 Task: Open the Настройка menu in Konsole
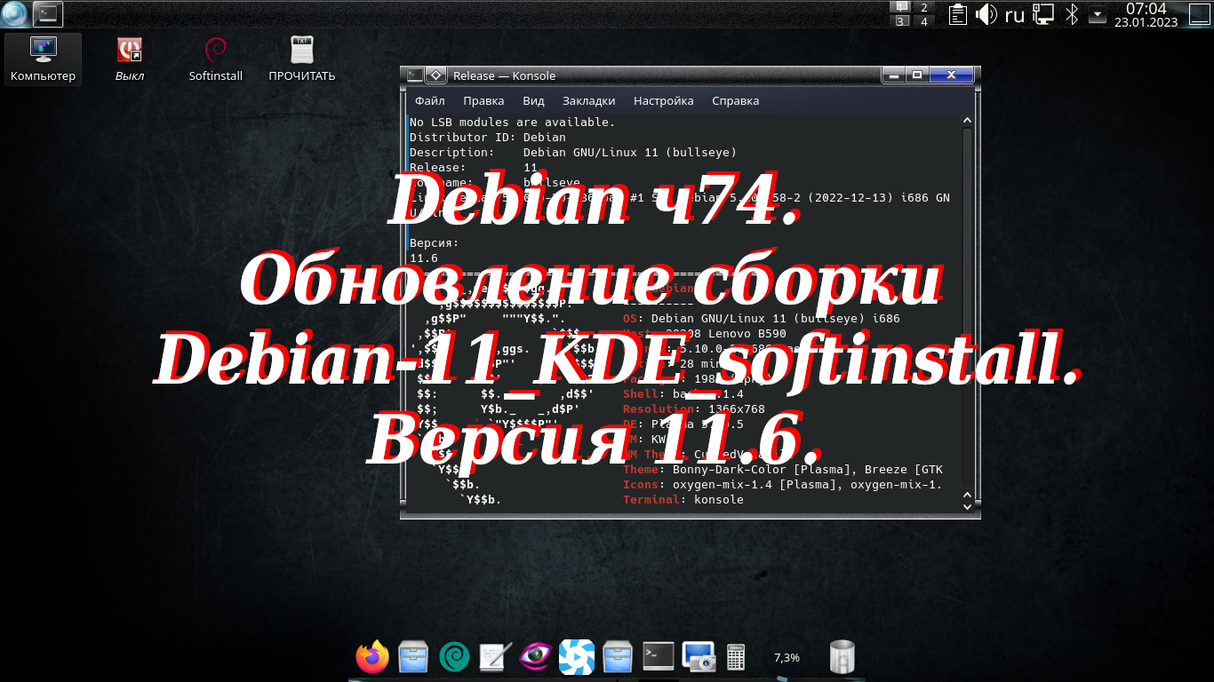point(664,100)
